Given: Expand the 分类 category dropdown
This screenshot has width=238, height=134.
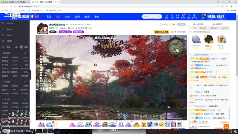Looking at the screenshot, I should coord(67,17).
